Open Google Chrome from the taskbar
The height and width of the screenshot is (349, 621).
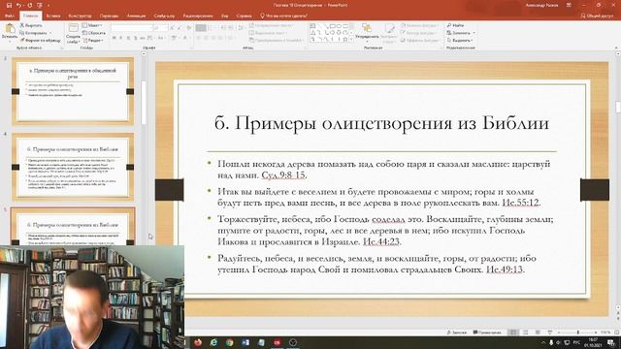coord(230,342)
